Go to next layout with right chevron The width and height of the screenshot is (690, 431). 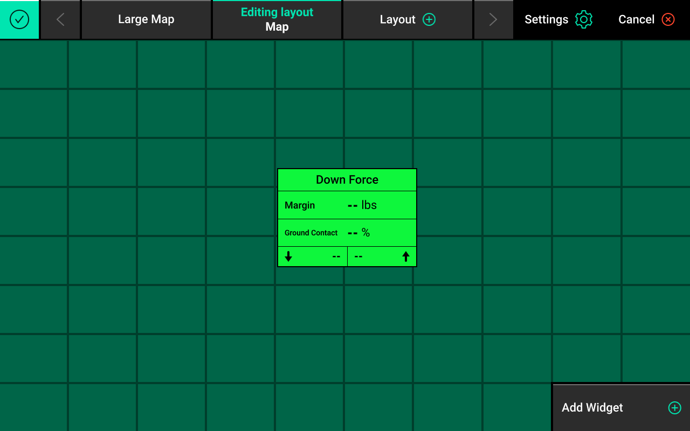click(x=493, y=20)
